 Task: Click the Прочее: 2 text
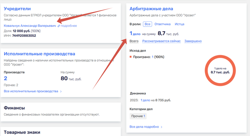click(11, 85)
